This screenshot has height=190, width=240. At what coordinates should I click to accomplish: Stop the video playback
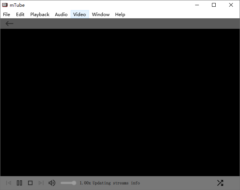[30, 183]
